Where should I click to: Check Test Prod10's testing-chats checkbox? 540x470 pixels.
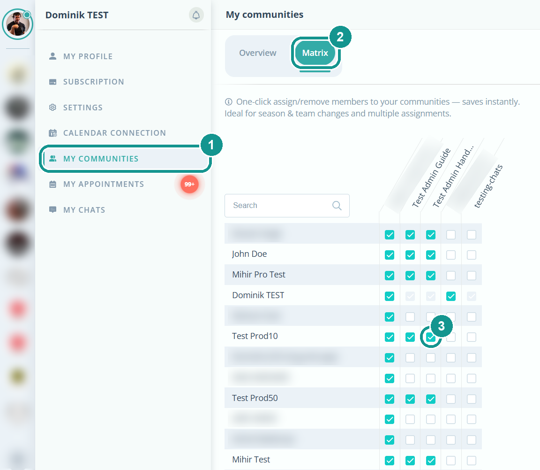pos(471,337)
